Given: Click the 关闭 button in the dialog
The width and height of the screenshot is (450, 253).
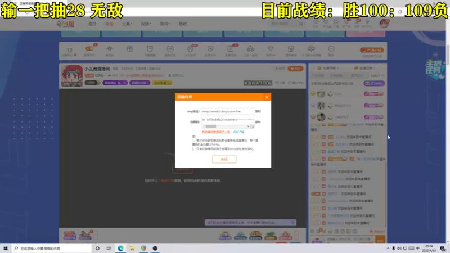Looking at the screenshot, I should [x=224, y=159].
